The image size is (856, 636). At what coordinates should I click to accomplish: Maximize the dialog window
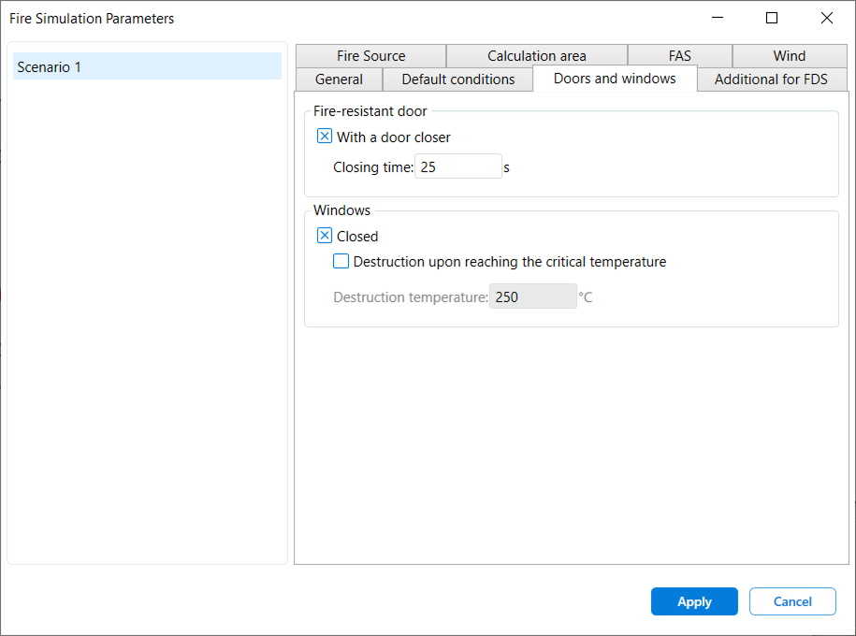[772, 18]
